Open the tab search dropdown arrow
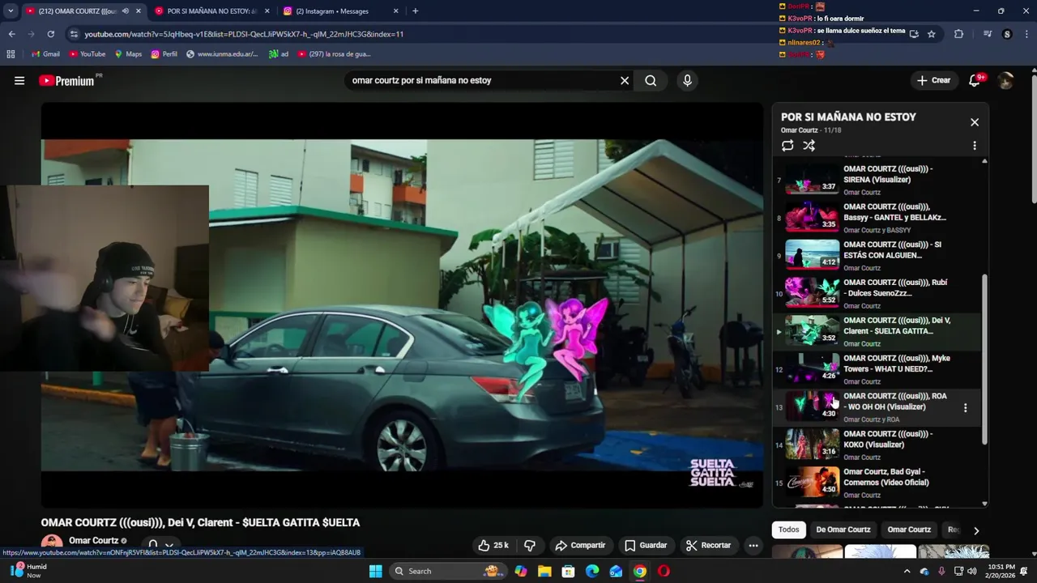Screen dimensions: 1037x583 pos(10,11)
